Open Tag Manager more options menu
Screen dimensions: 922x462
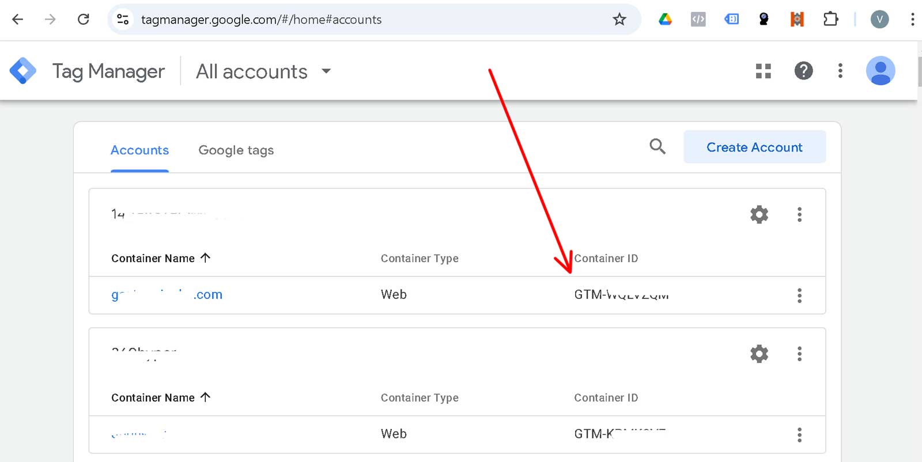(840, 71)
